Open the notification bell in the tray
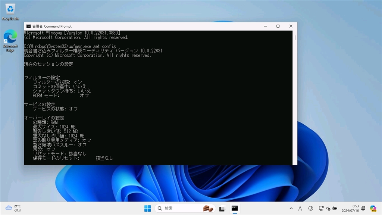Screen dimensions: 382x215 pyautogui.click(x=363, y=208)
